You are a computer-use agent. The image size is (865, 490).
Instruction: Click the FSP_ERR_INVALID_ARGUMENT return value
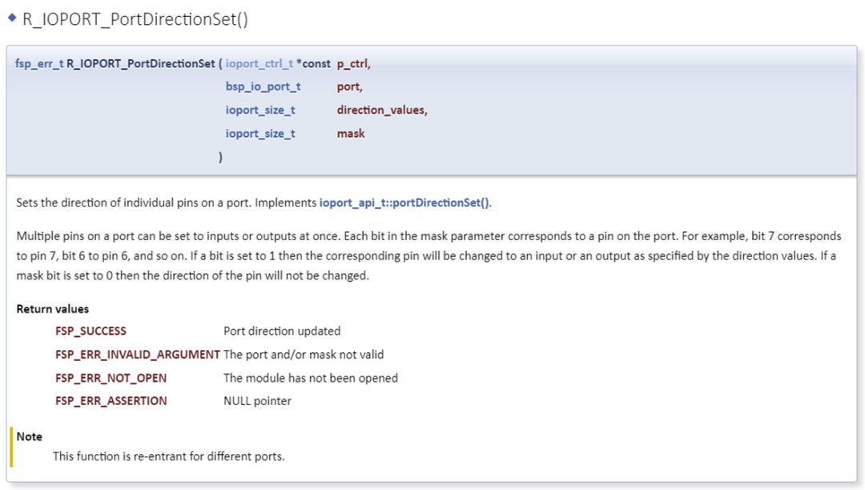coord(137,354)
